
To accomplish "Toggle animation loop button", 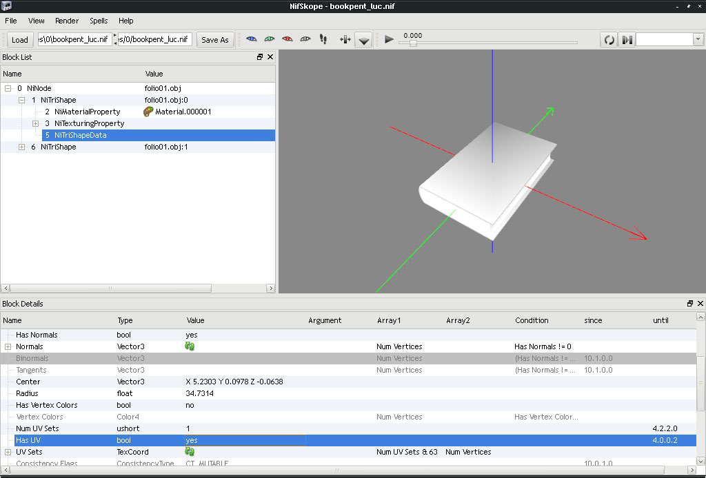I will (x=609, y=40).
